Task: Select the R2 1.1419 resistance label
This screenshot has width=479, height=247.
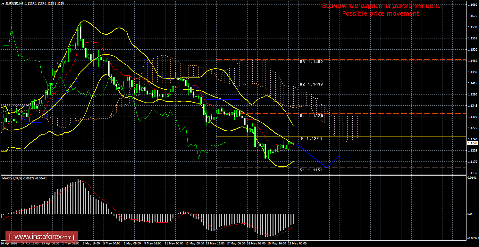Action: click(311, 84)
